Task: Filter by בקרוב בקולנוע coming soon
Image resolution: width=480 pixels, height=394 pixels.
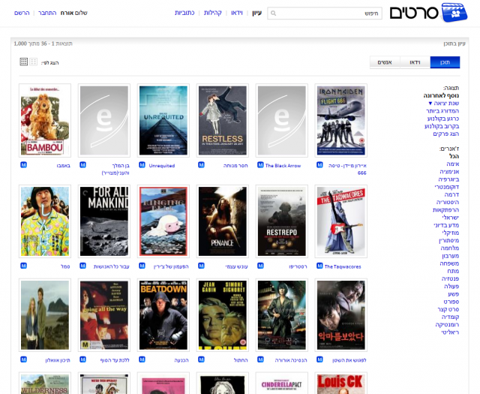Action: (x=442, y=126)
